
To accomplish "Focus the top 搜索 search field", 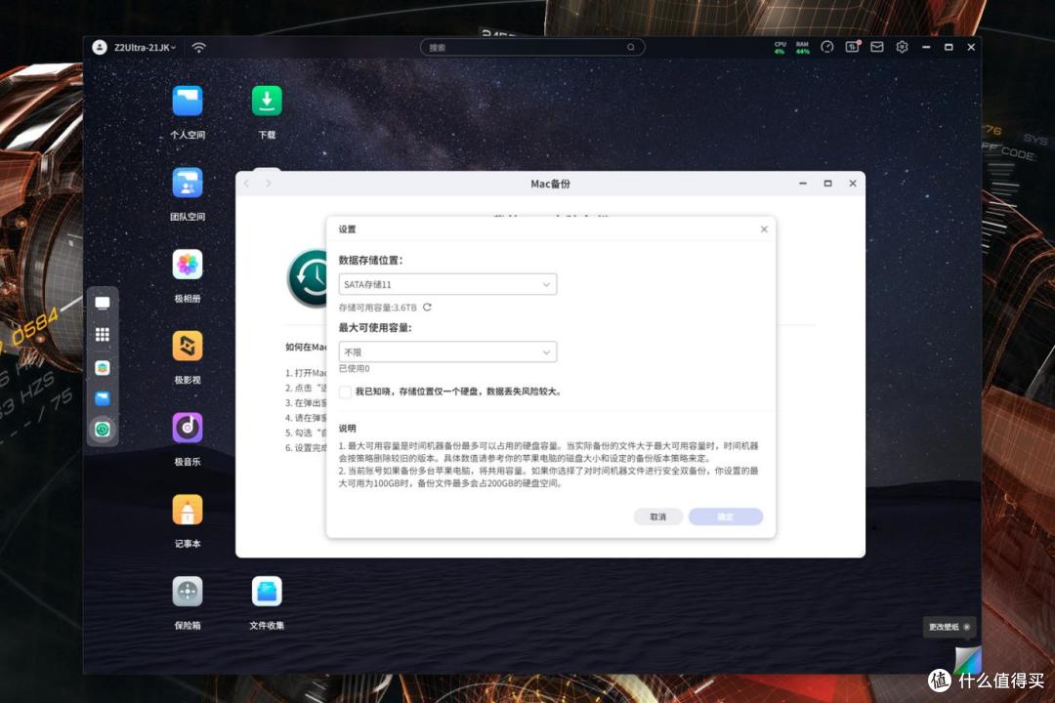I will pos(531,47).
